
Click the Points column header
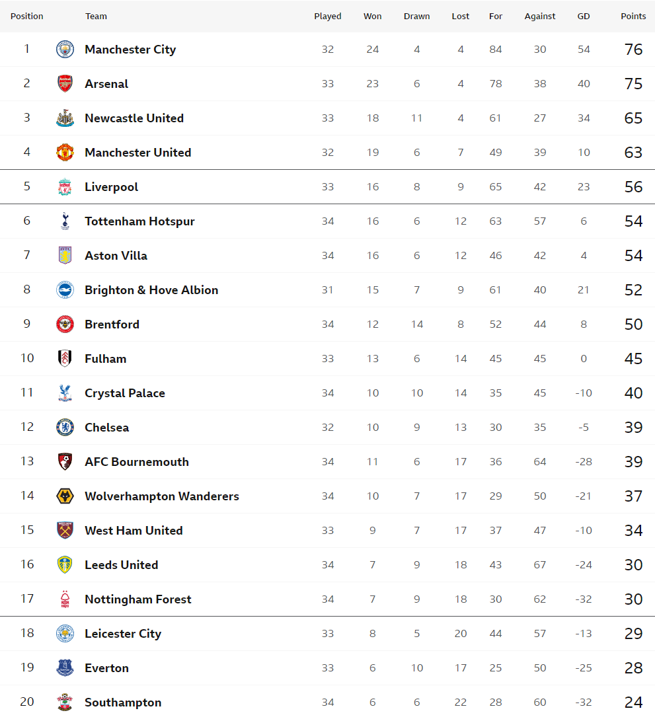(x=633, y=16)
